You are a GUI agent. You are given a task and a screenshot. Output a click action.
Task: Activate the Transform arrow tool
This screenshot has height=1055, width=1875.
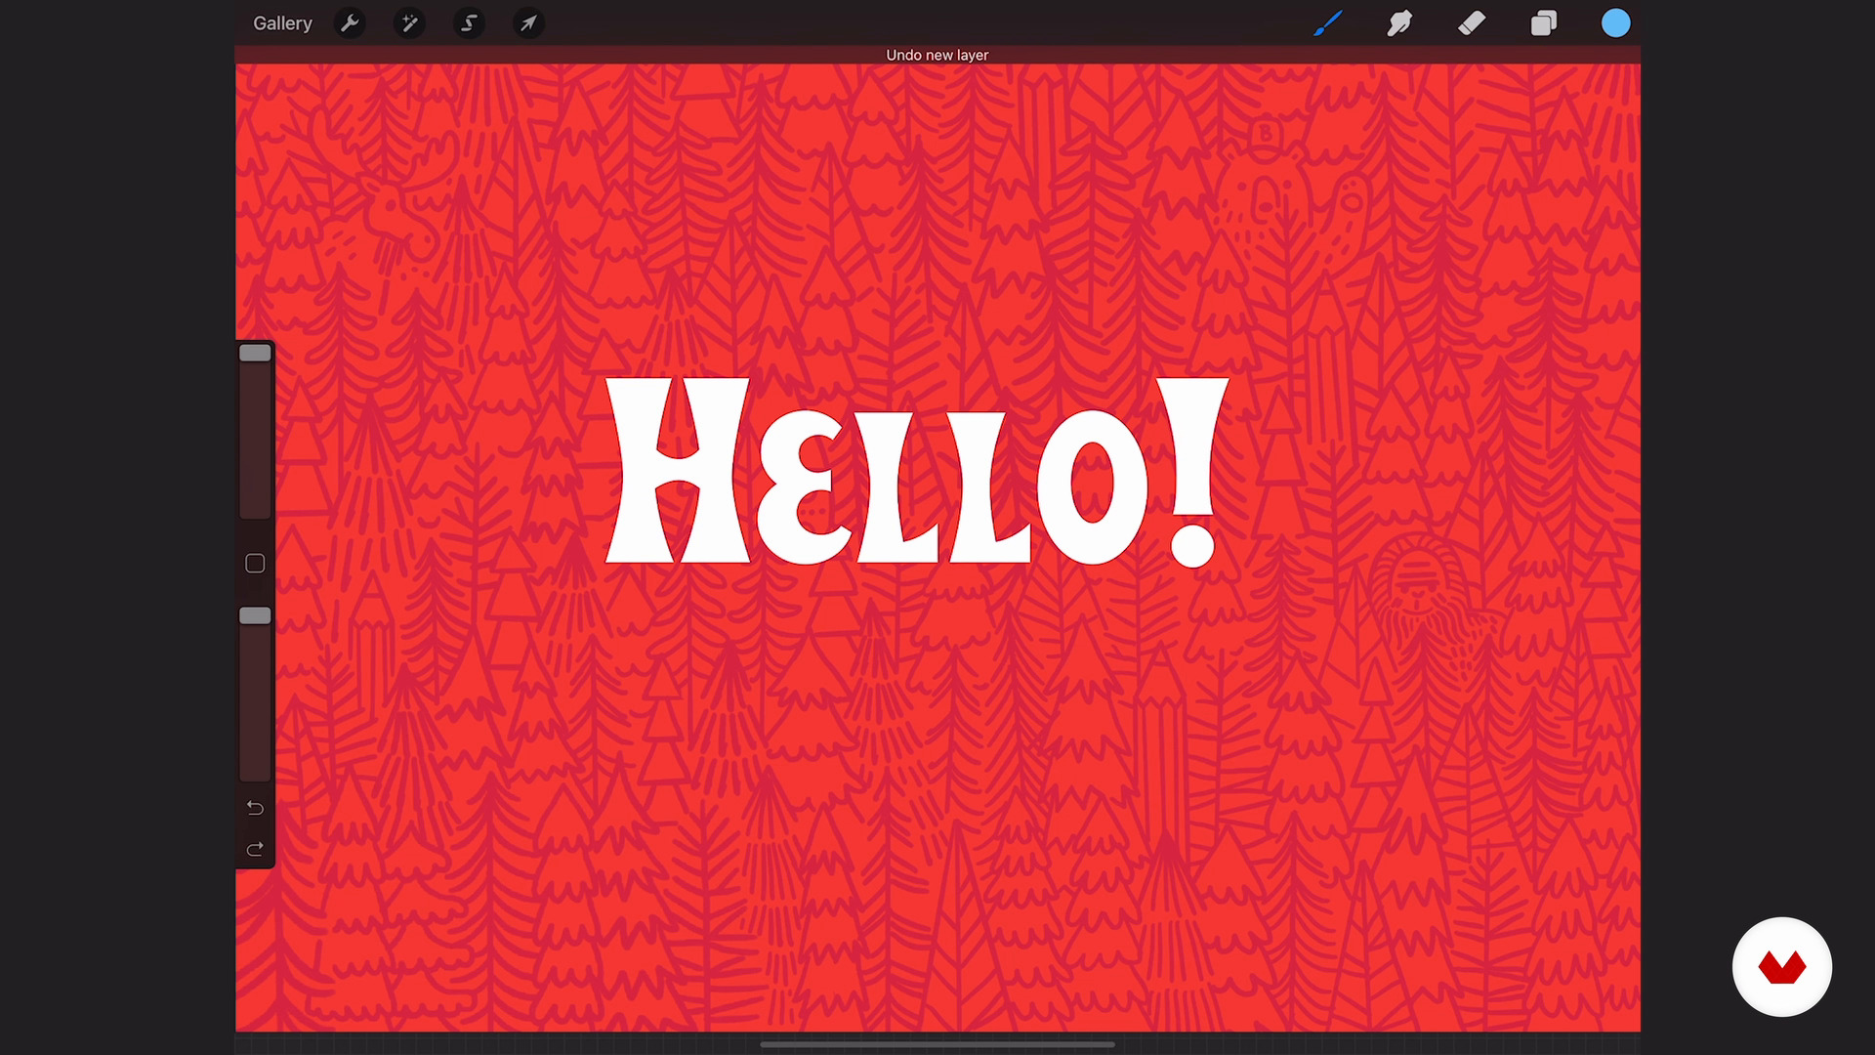[528, 23]
